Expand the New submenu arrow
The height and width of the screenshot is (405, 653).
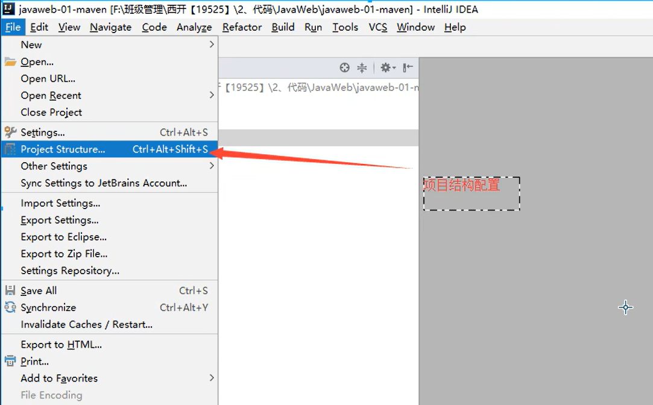tap(212, 44)
